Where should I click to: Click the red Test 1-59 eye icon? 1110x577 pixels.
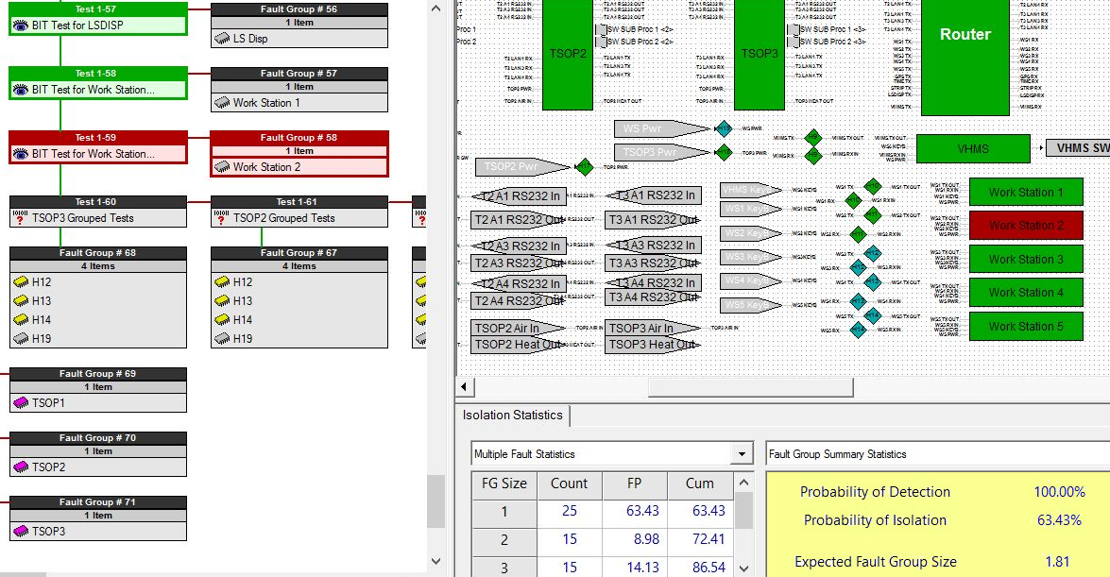(x=21, y=154)
